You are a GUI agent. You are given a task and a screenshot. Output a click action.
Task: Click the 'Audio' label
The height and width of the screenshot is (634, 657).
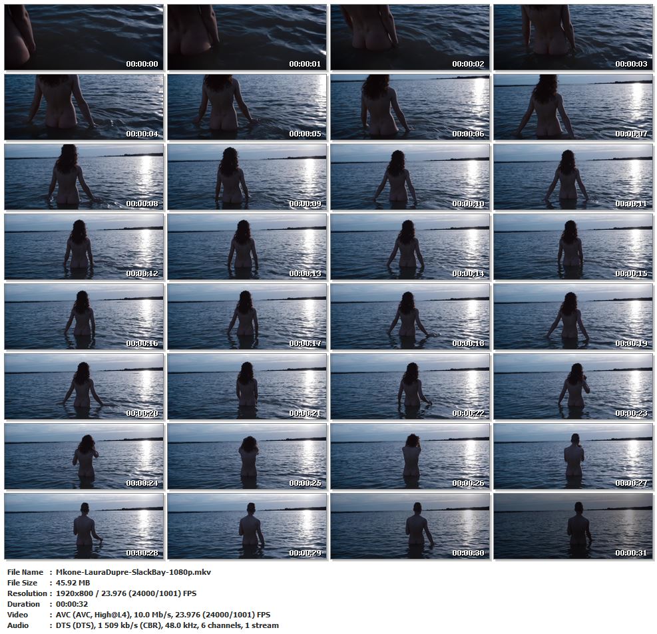(18, 625)
